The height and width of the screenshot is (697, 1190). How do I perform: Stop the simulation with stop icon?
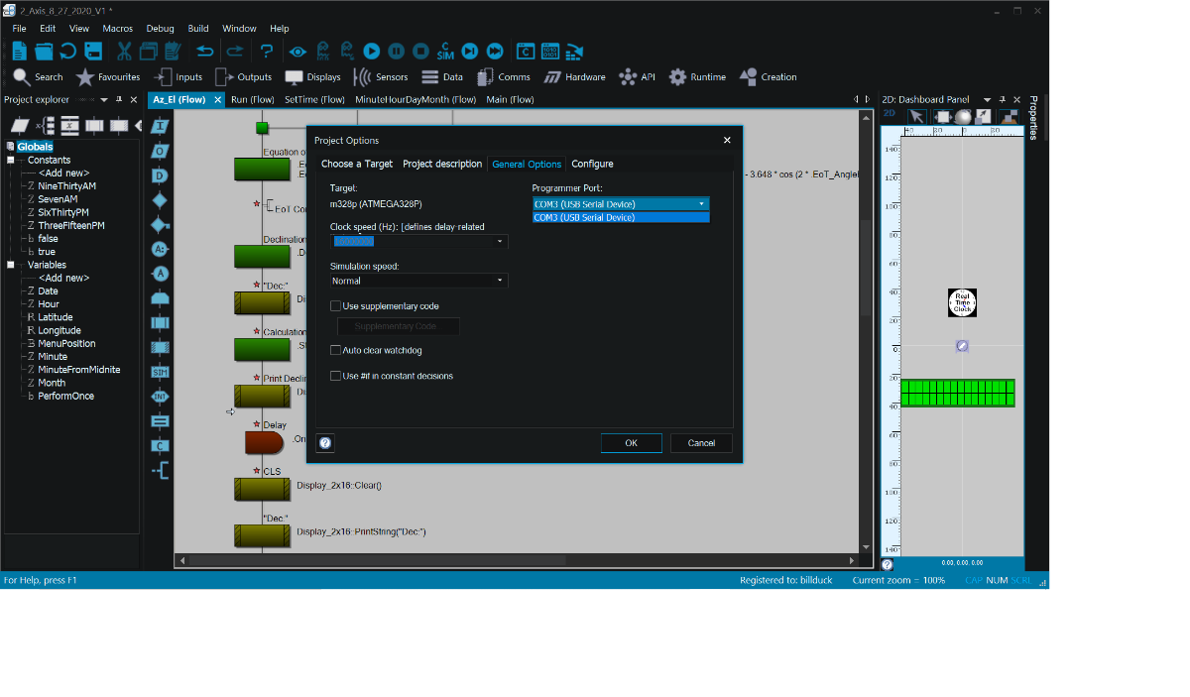(420, 52)
